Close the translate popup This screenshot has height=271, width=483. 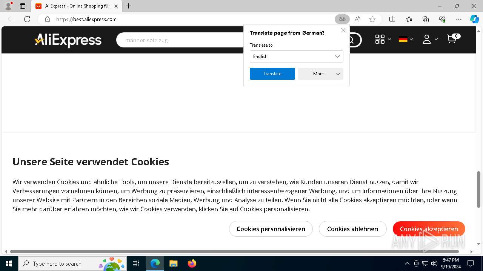(x=343, y=30)
